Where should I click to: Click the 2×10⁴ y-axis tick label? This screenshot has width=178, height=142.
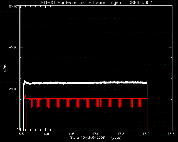click(14, 89)
